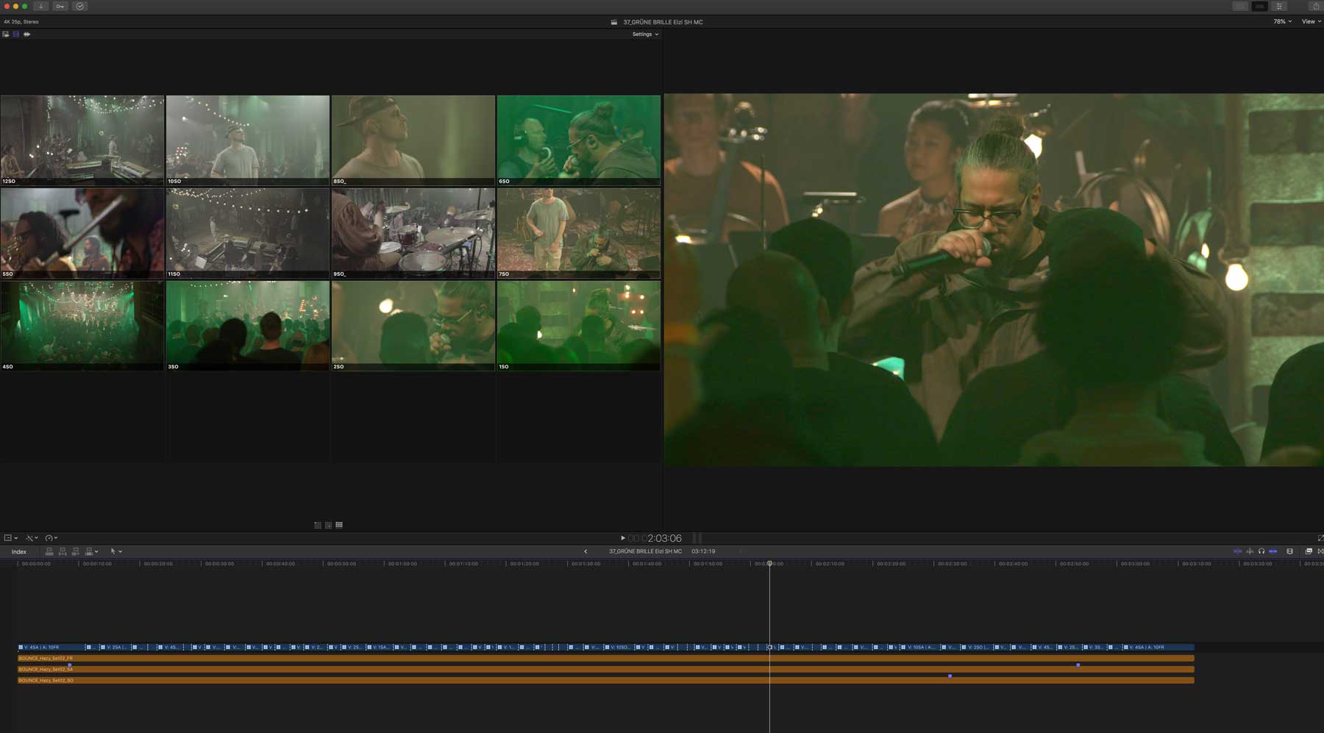Open color and enhancement wand dropdown
The width and height of the screenshot is (1324, 733).
click(x=32, y=538)
